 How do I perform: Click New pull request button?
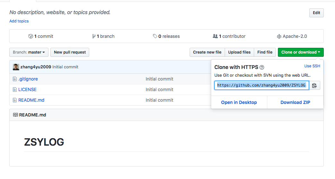(x=70, y=52)
